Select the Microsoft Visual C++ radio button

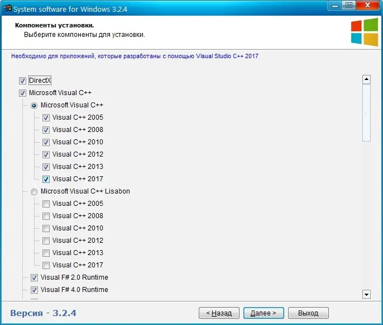pyautogui.click(x=34, y=106)
